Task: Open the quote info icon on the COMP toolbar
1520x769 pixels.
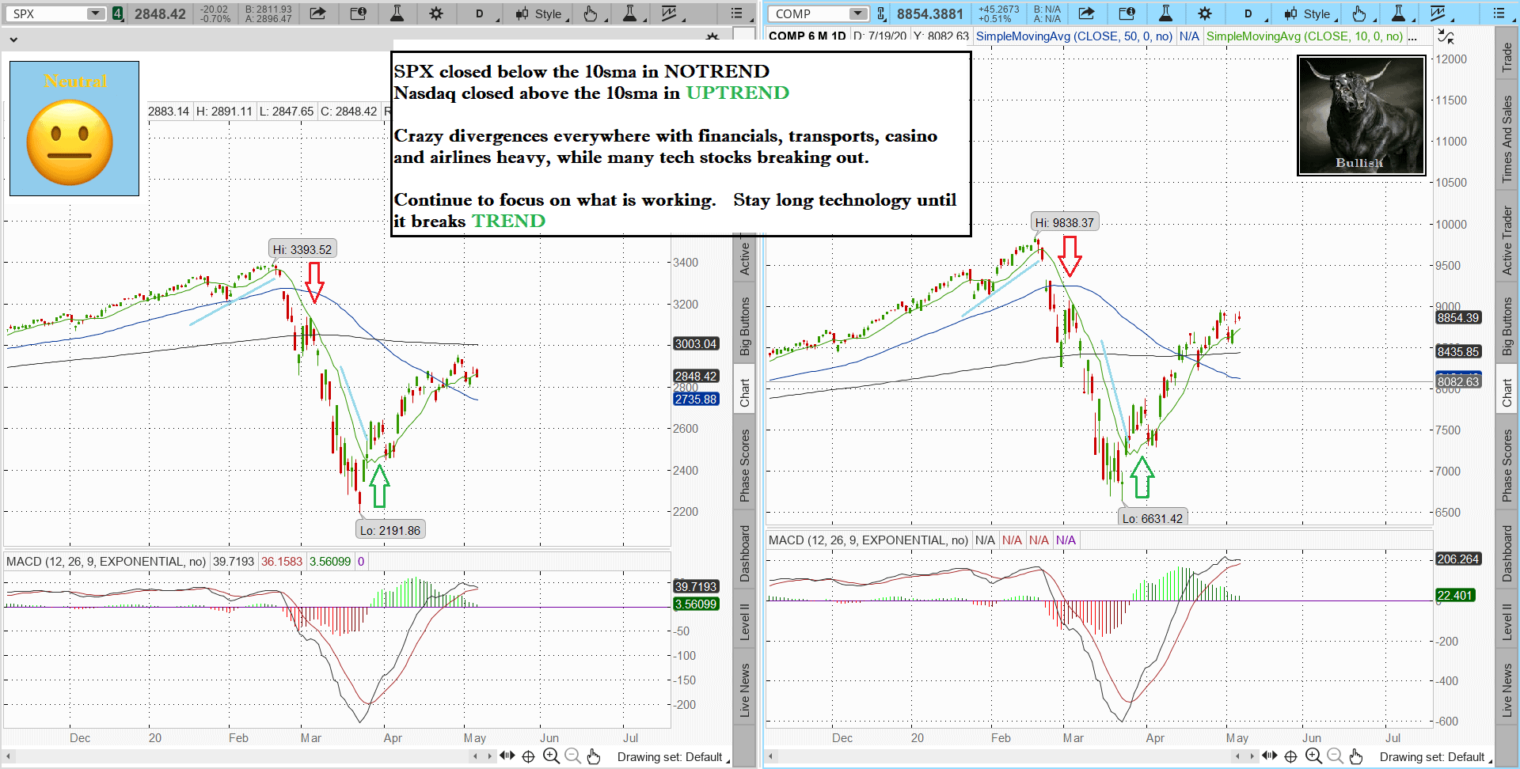Action: [x=1127, y=13]
